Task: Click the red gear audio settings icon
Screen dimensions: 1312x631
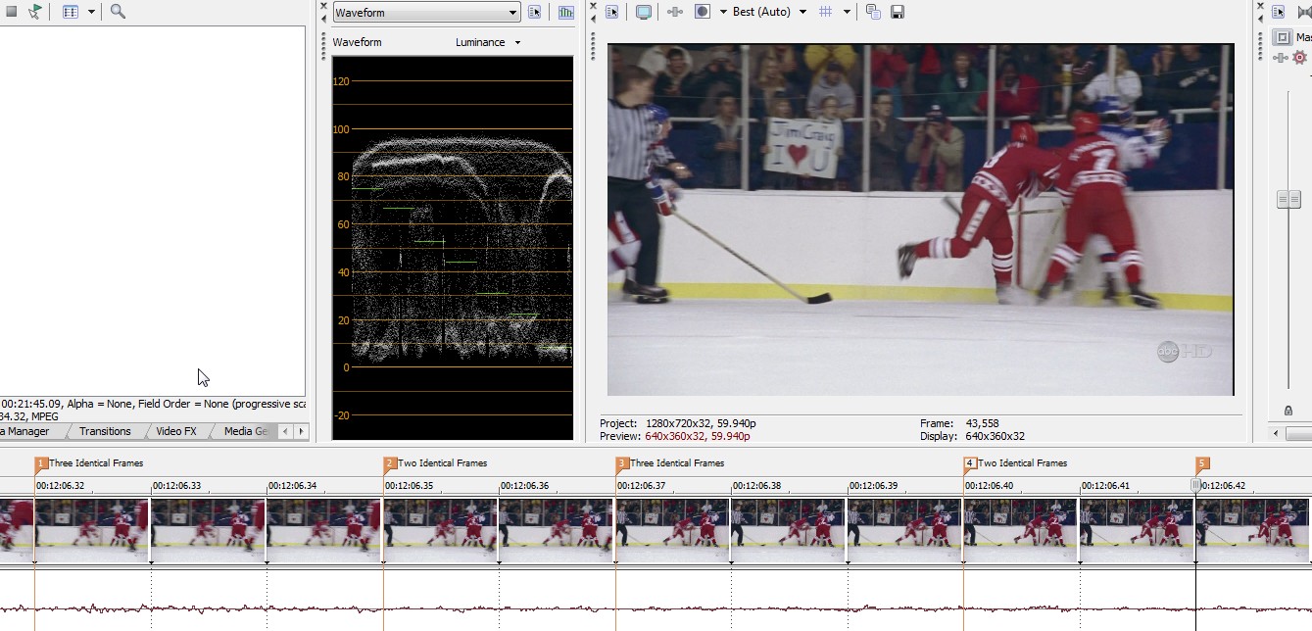Action: pos(1300,58)
